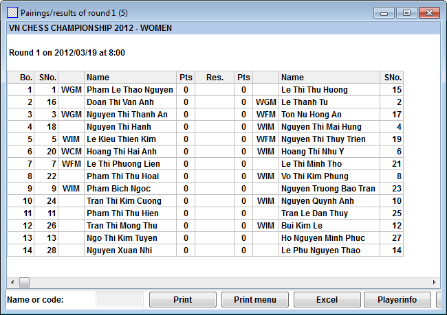
Task: Maximize the Pairings/results window
Action: (x=406, y=13)
